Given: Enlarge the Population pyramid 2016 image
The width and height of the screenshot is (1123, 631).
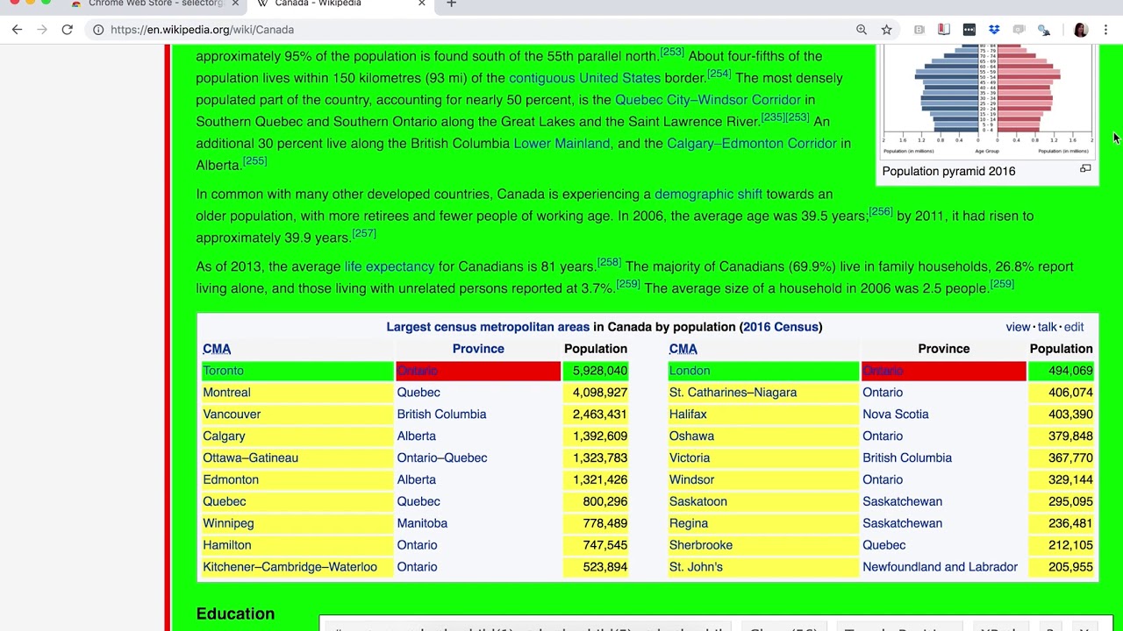Looking at the screenshot, I should 1085,169.
